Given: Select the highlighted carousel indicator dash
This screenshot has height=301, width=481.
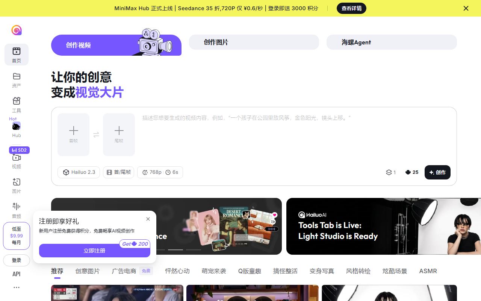Looking at the screenshot, I should [175, 250].
